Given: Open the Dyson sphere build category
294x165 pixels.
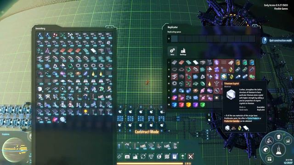Looking at the screenshot, I should (159, 156).
